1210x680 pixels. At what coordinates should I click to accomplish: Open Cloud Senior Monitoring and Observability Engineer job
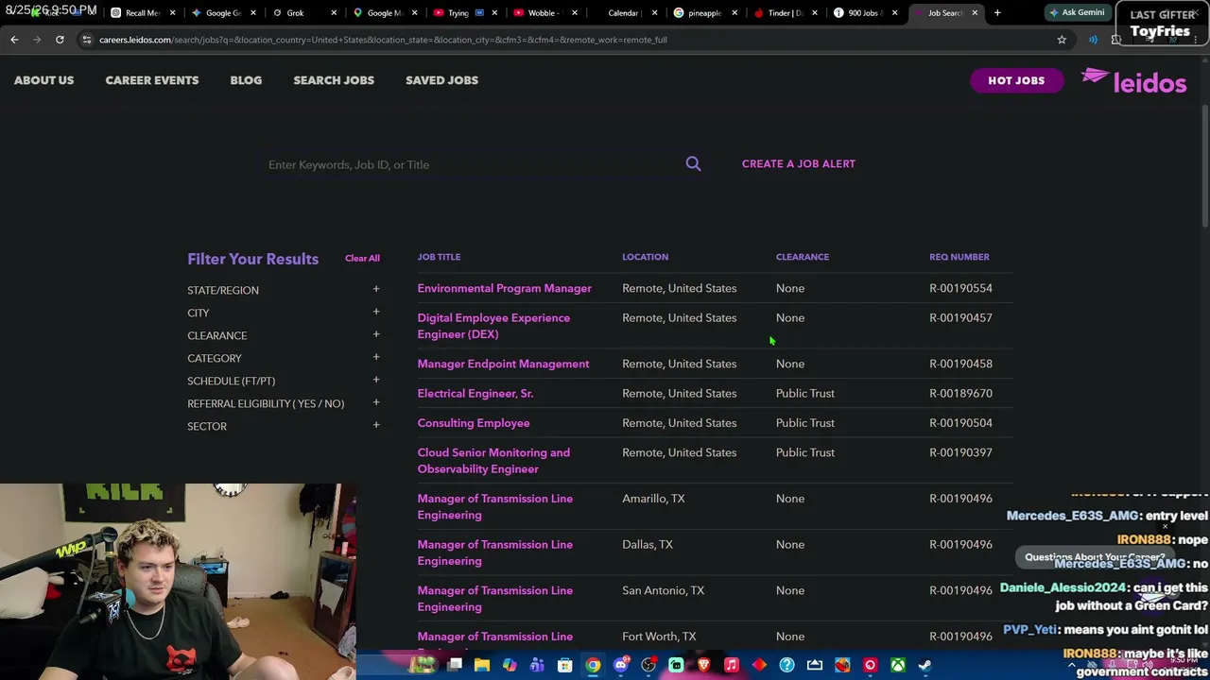tap(493, 461)
